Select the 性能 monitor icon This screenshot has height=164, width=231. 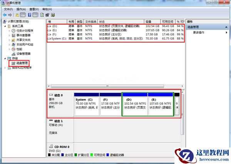tap(13, 49)
